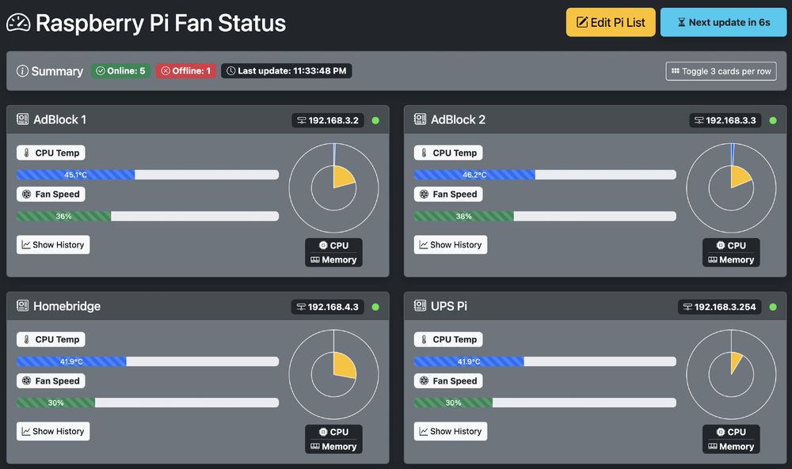Select the Online: 5 summary badge
Image resolution: width=792 pixels, height=469 pixels.
[120, 71]
